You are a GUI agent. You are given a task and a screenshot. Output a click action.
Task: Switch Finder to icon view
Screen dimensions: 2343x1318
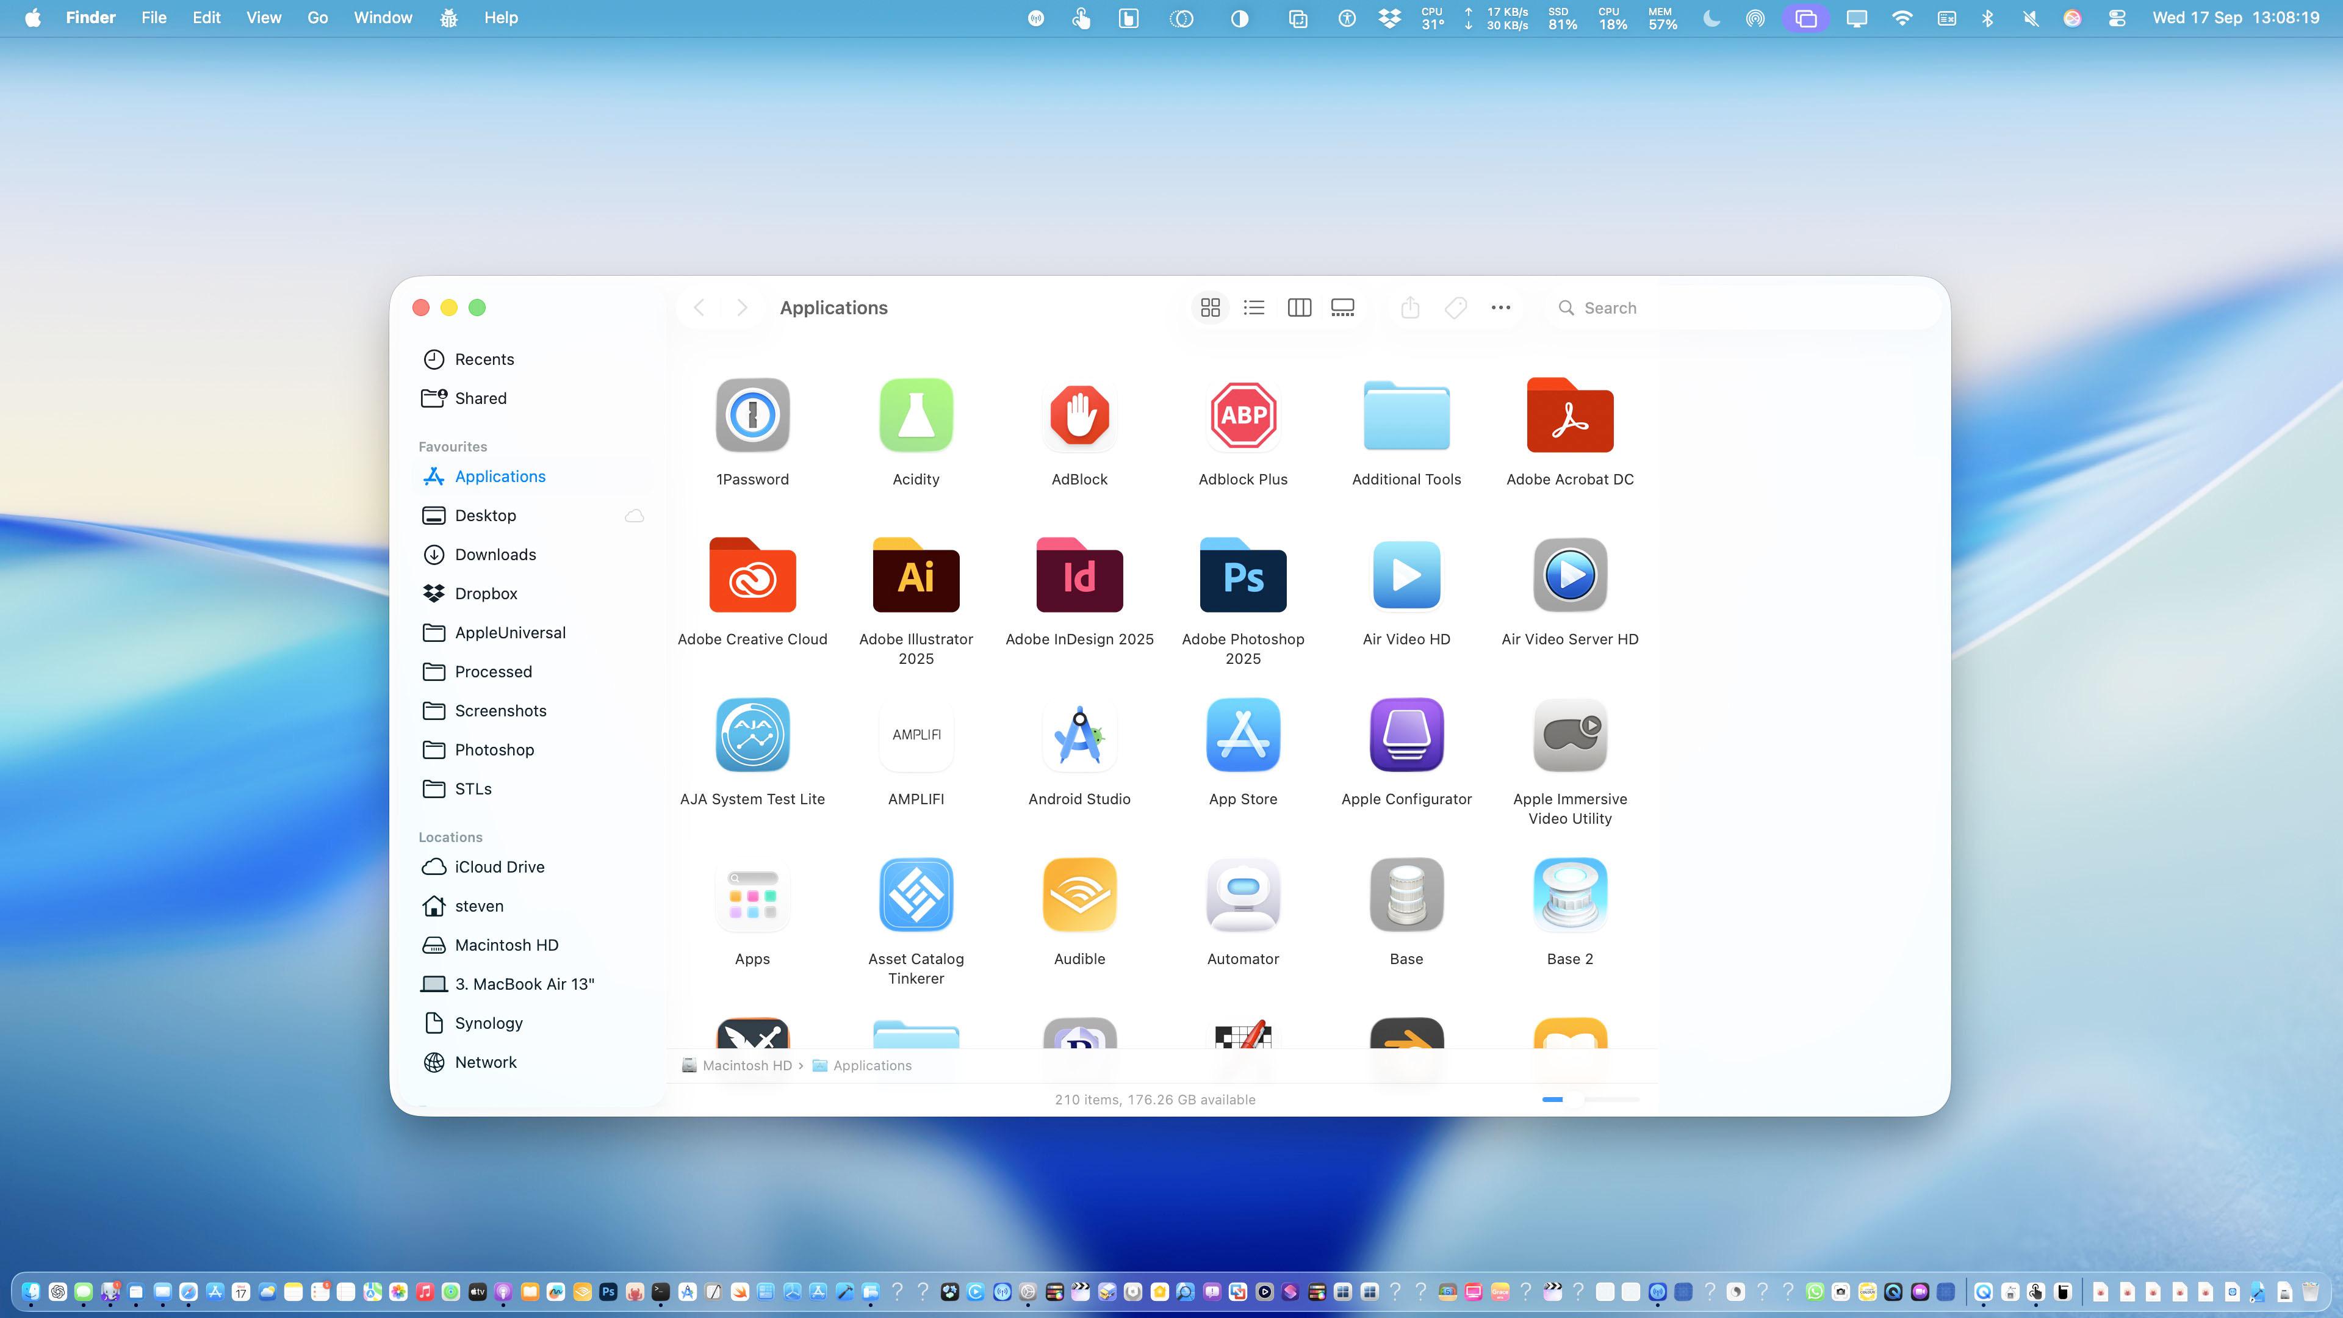[x=1210, y=308]
